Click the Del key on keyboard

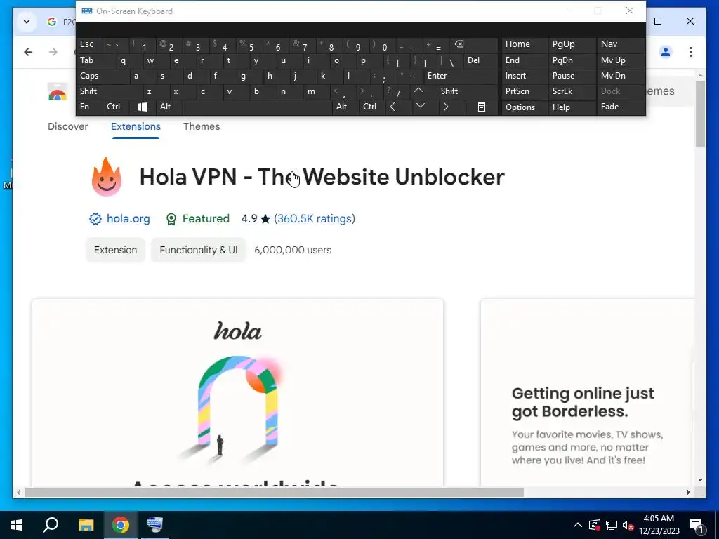point(480,60)
